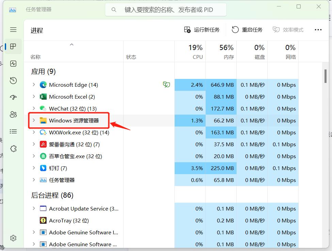332x251 pixels.
Task: Open the more options ellipsis menu
Action: (x=318, y=30)
